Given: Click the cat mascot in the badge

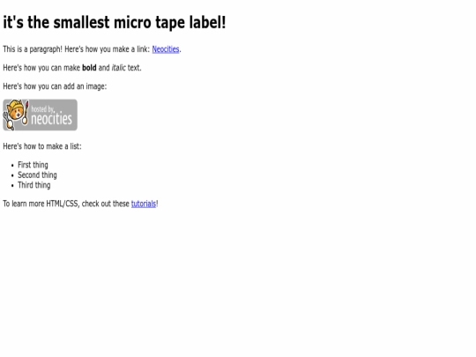Looking at the screenshot, I should tap(15, 115).
